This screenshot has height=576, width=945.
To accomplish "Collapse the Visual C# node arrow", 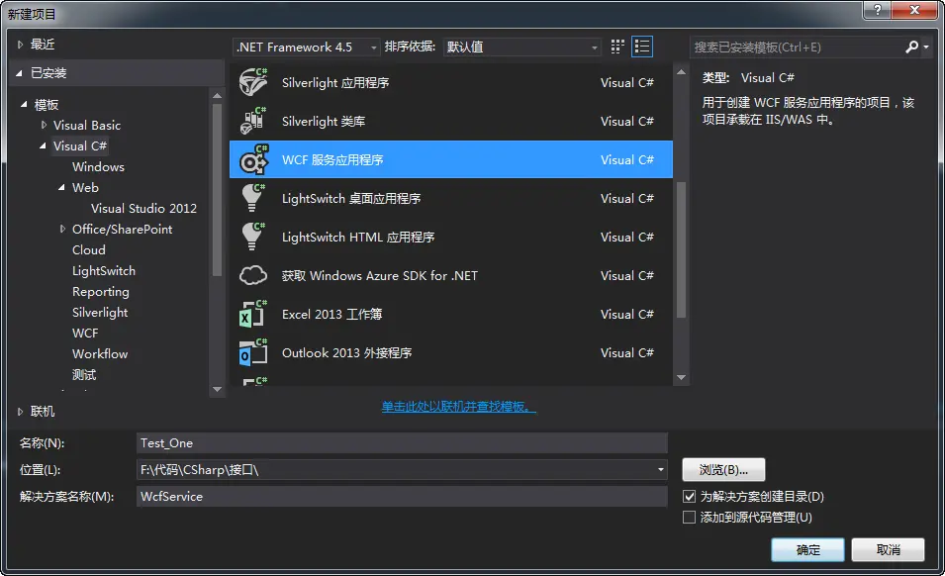I will tap(43, 145).
